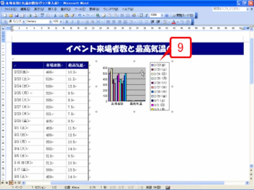Screen dimensions: 254x190
Task: Select the Print icon
Action: click(x=29, y=15)
